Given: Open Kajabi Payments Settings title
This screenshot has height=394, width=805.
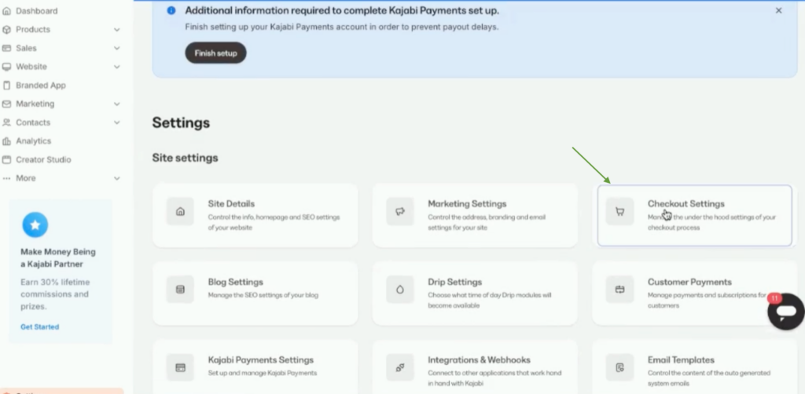Looking at the screenshot, I should (x=261, y=360).
